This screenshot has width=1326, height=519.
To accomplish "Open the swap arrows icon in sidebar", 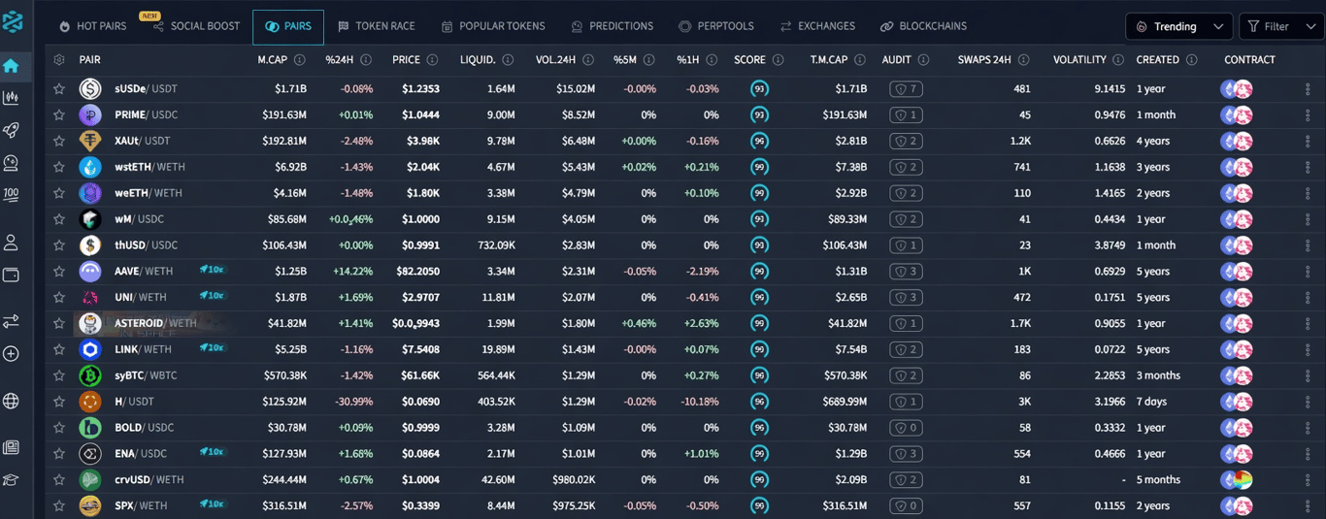I will click(x=11, y=321).
